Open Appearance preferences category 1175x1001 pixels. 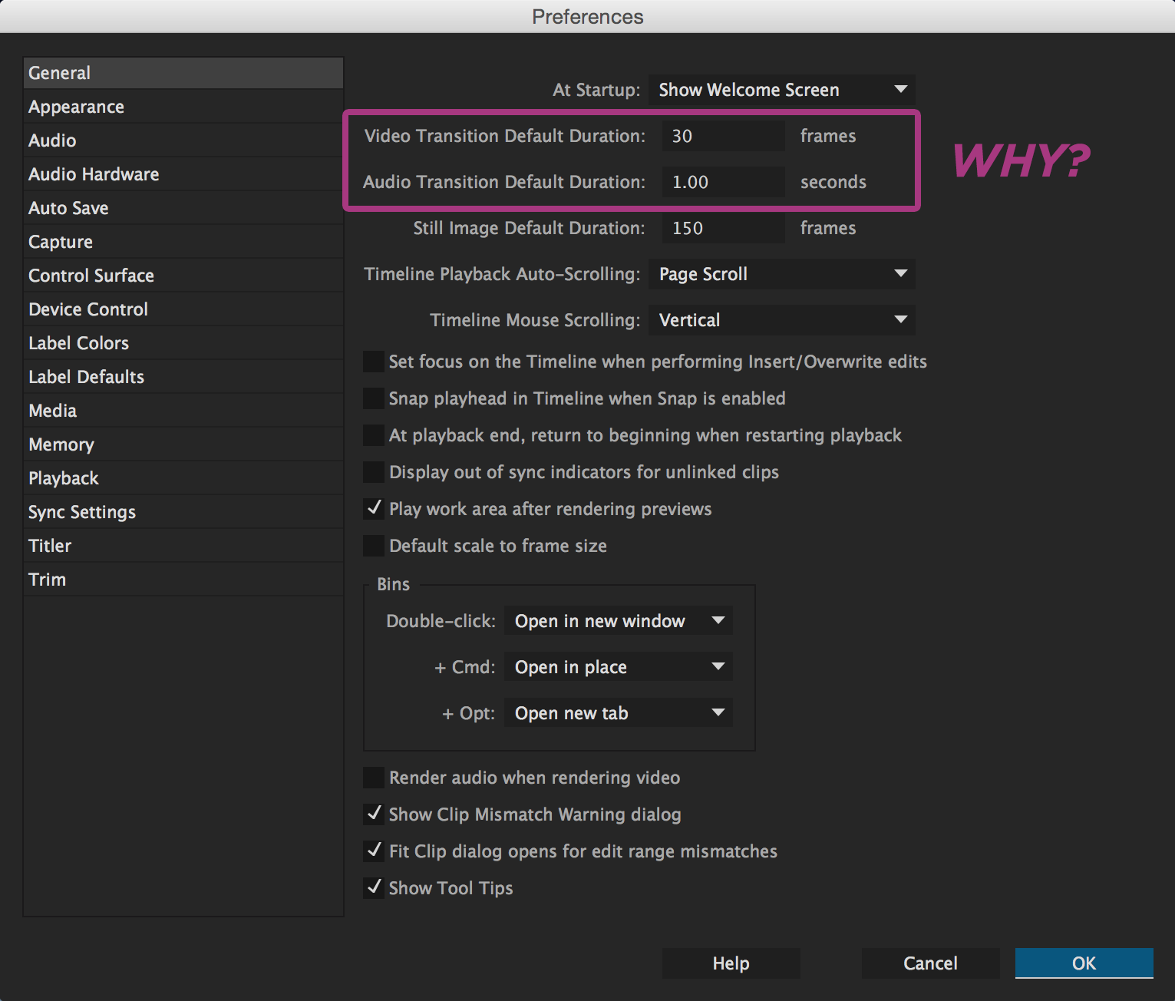pos(183,107)
